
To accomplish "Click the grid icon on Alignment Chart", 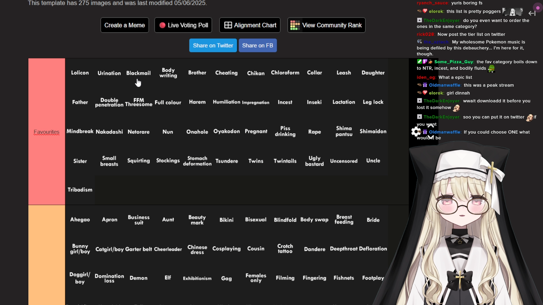I will (228, 25).
